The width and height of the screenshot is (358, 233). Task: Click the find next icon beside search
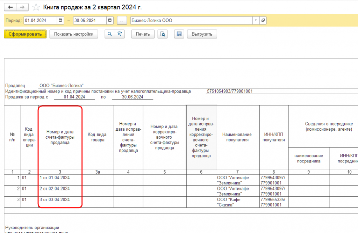(x=120, y=34)
